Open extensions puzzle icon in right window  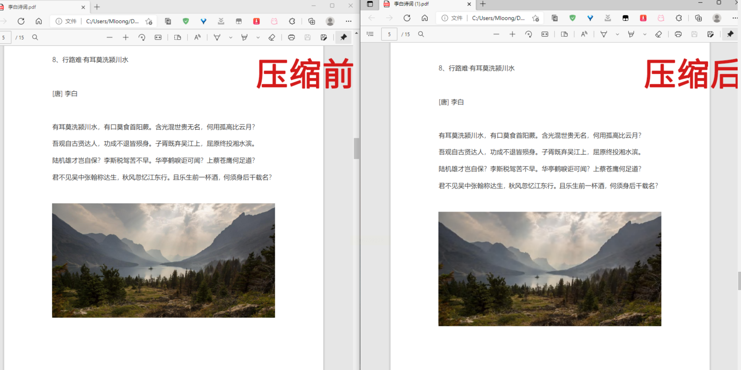[x=679, y=18]
